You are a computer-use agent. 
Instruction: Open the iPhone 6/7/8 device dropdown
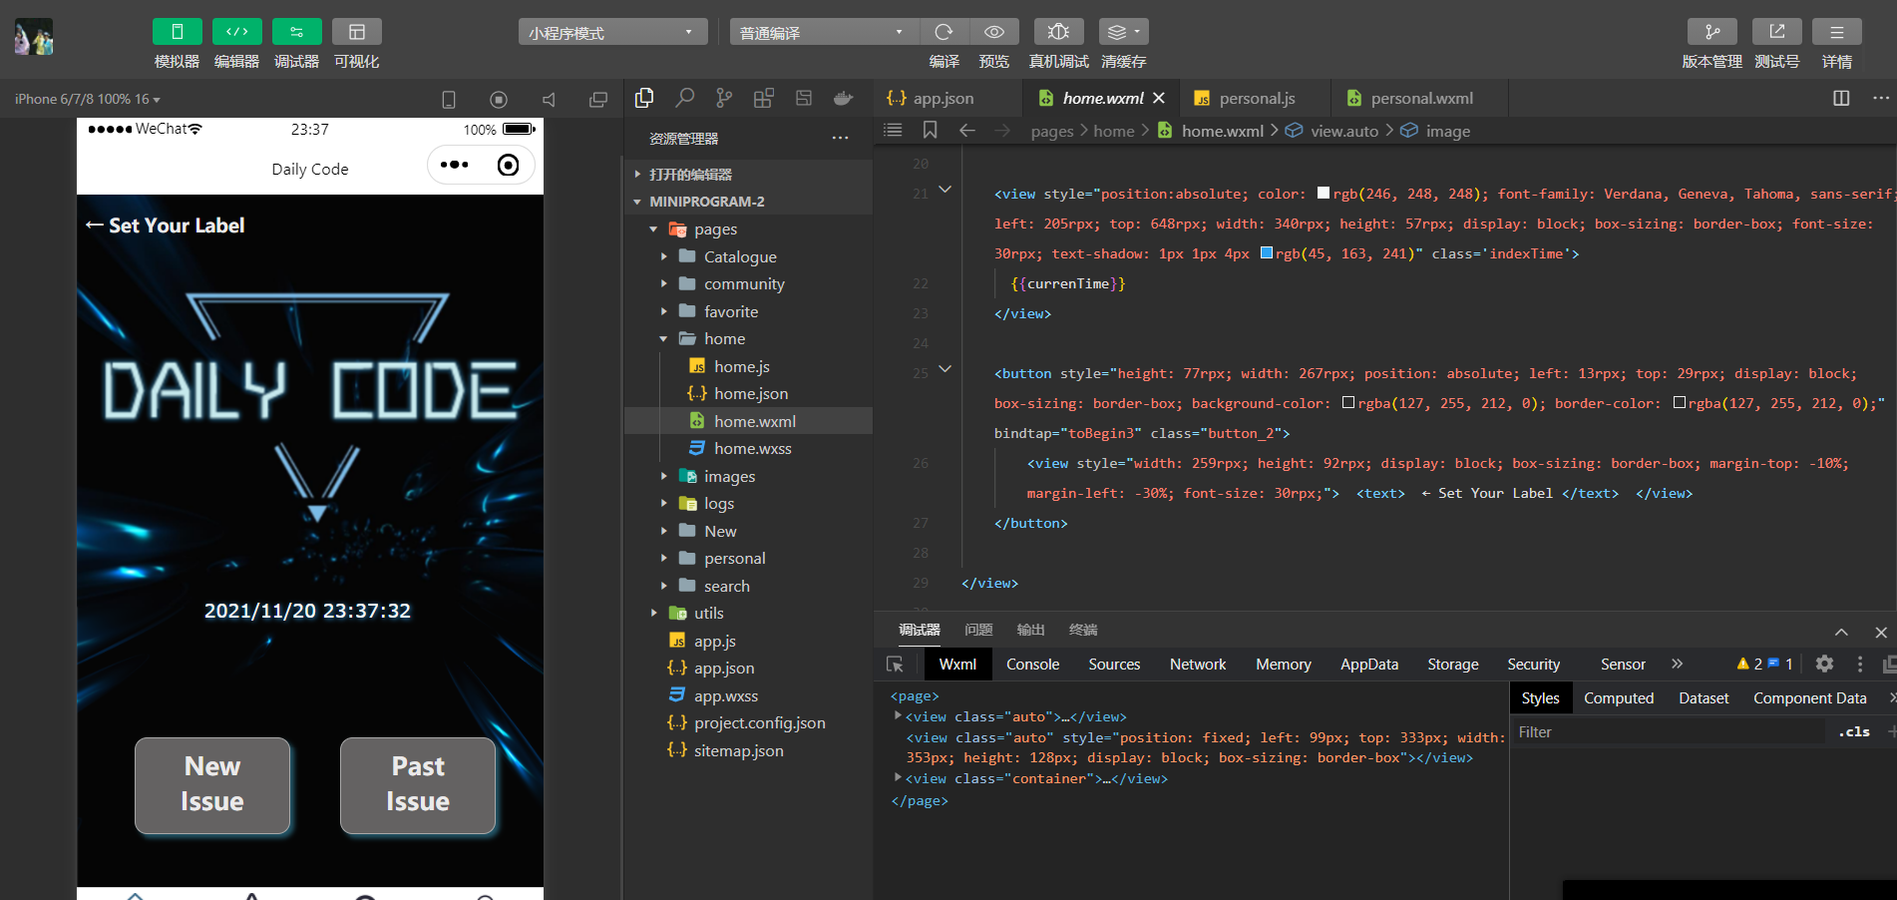(x=88, y=99)
